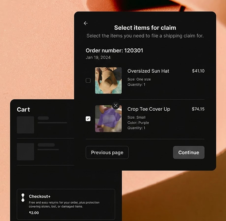The image size is (226, 221).
Task: Remove Crop Tee Cover Up with X icon
Action: coord(115,105)
